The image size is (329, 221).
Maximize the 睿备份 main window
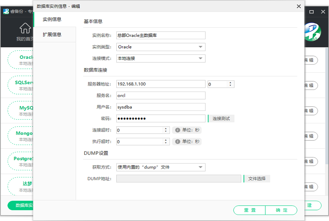(x=311, y=12)
